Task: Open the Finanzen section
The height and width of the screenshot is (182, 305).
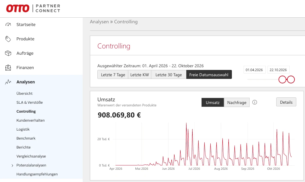Action: (x=25, y=68)
